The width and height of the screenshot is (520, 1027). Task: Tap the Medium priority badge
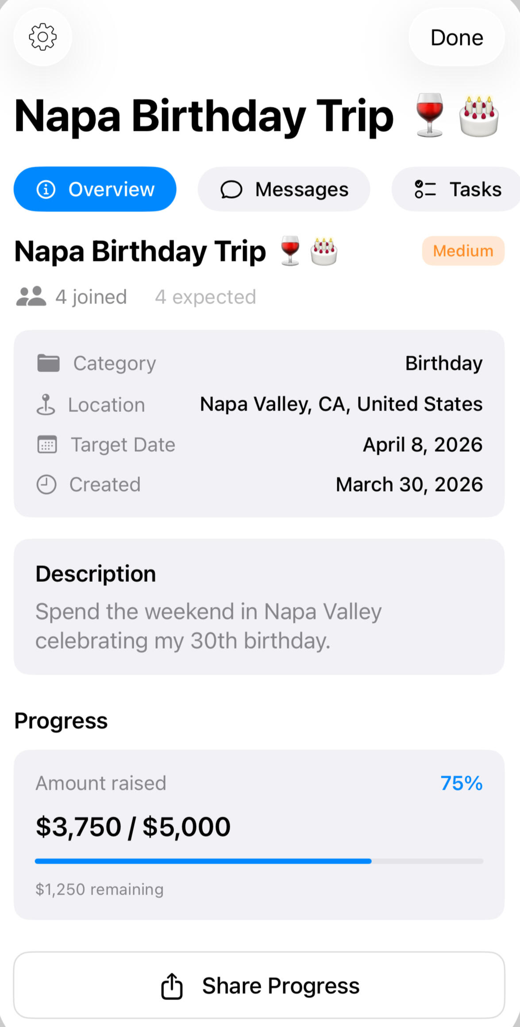pos(463,251)
